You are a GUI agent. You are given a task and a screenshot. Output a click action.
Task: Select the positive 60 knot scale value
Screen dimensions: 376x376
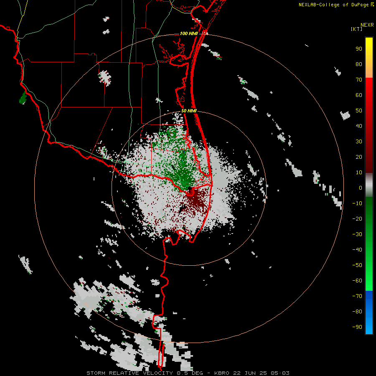pos(359,95)
